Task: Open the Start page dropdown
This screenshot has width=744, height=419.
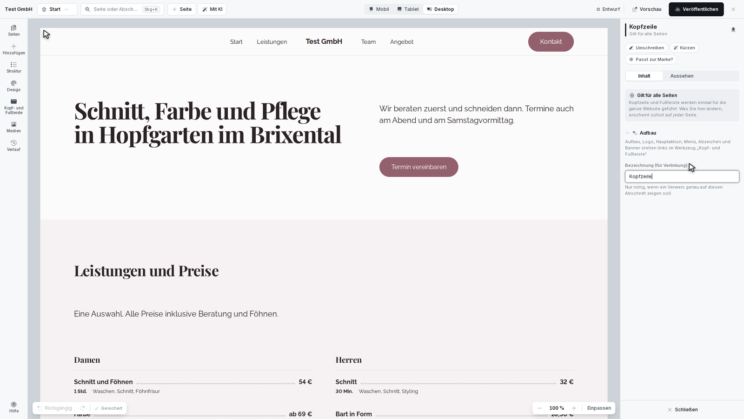Action: point(57,9)
